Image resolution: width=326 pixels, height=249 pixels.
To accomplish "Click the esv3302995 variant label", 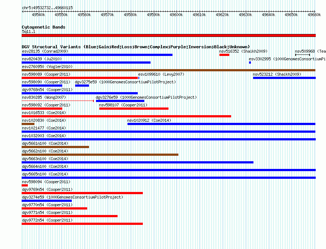I will [287, 59].
